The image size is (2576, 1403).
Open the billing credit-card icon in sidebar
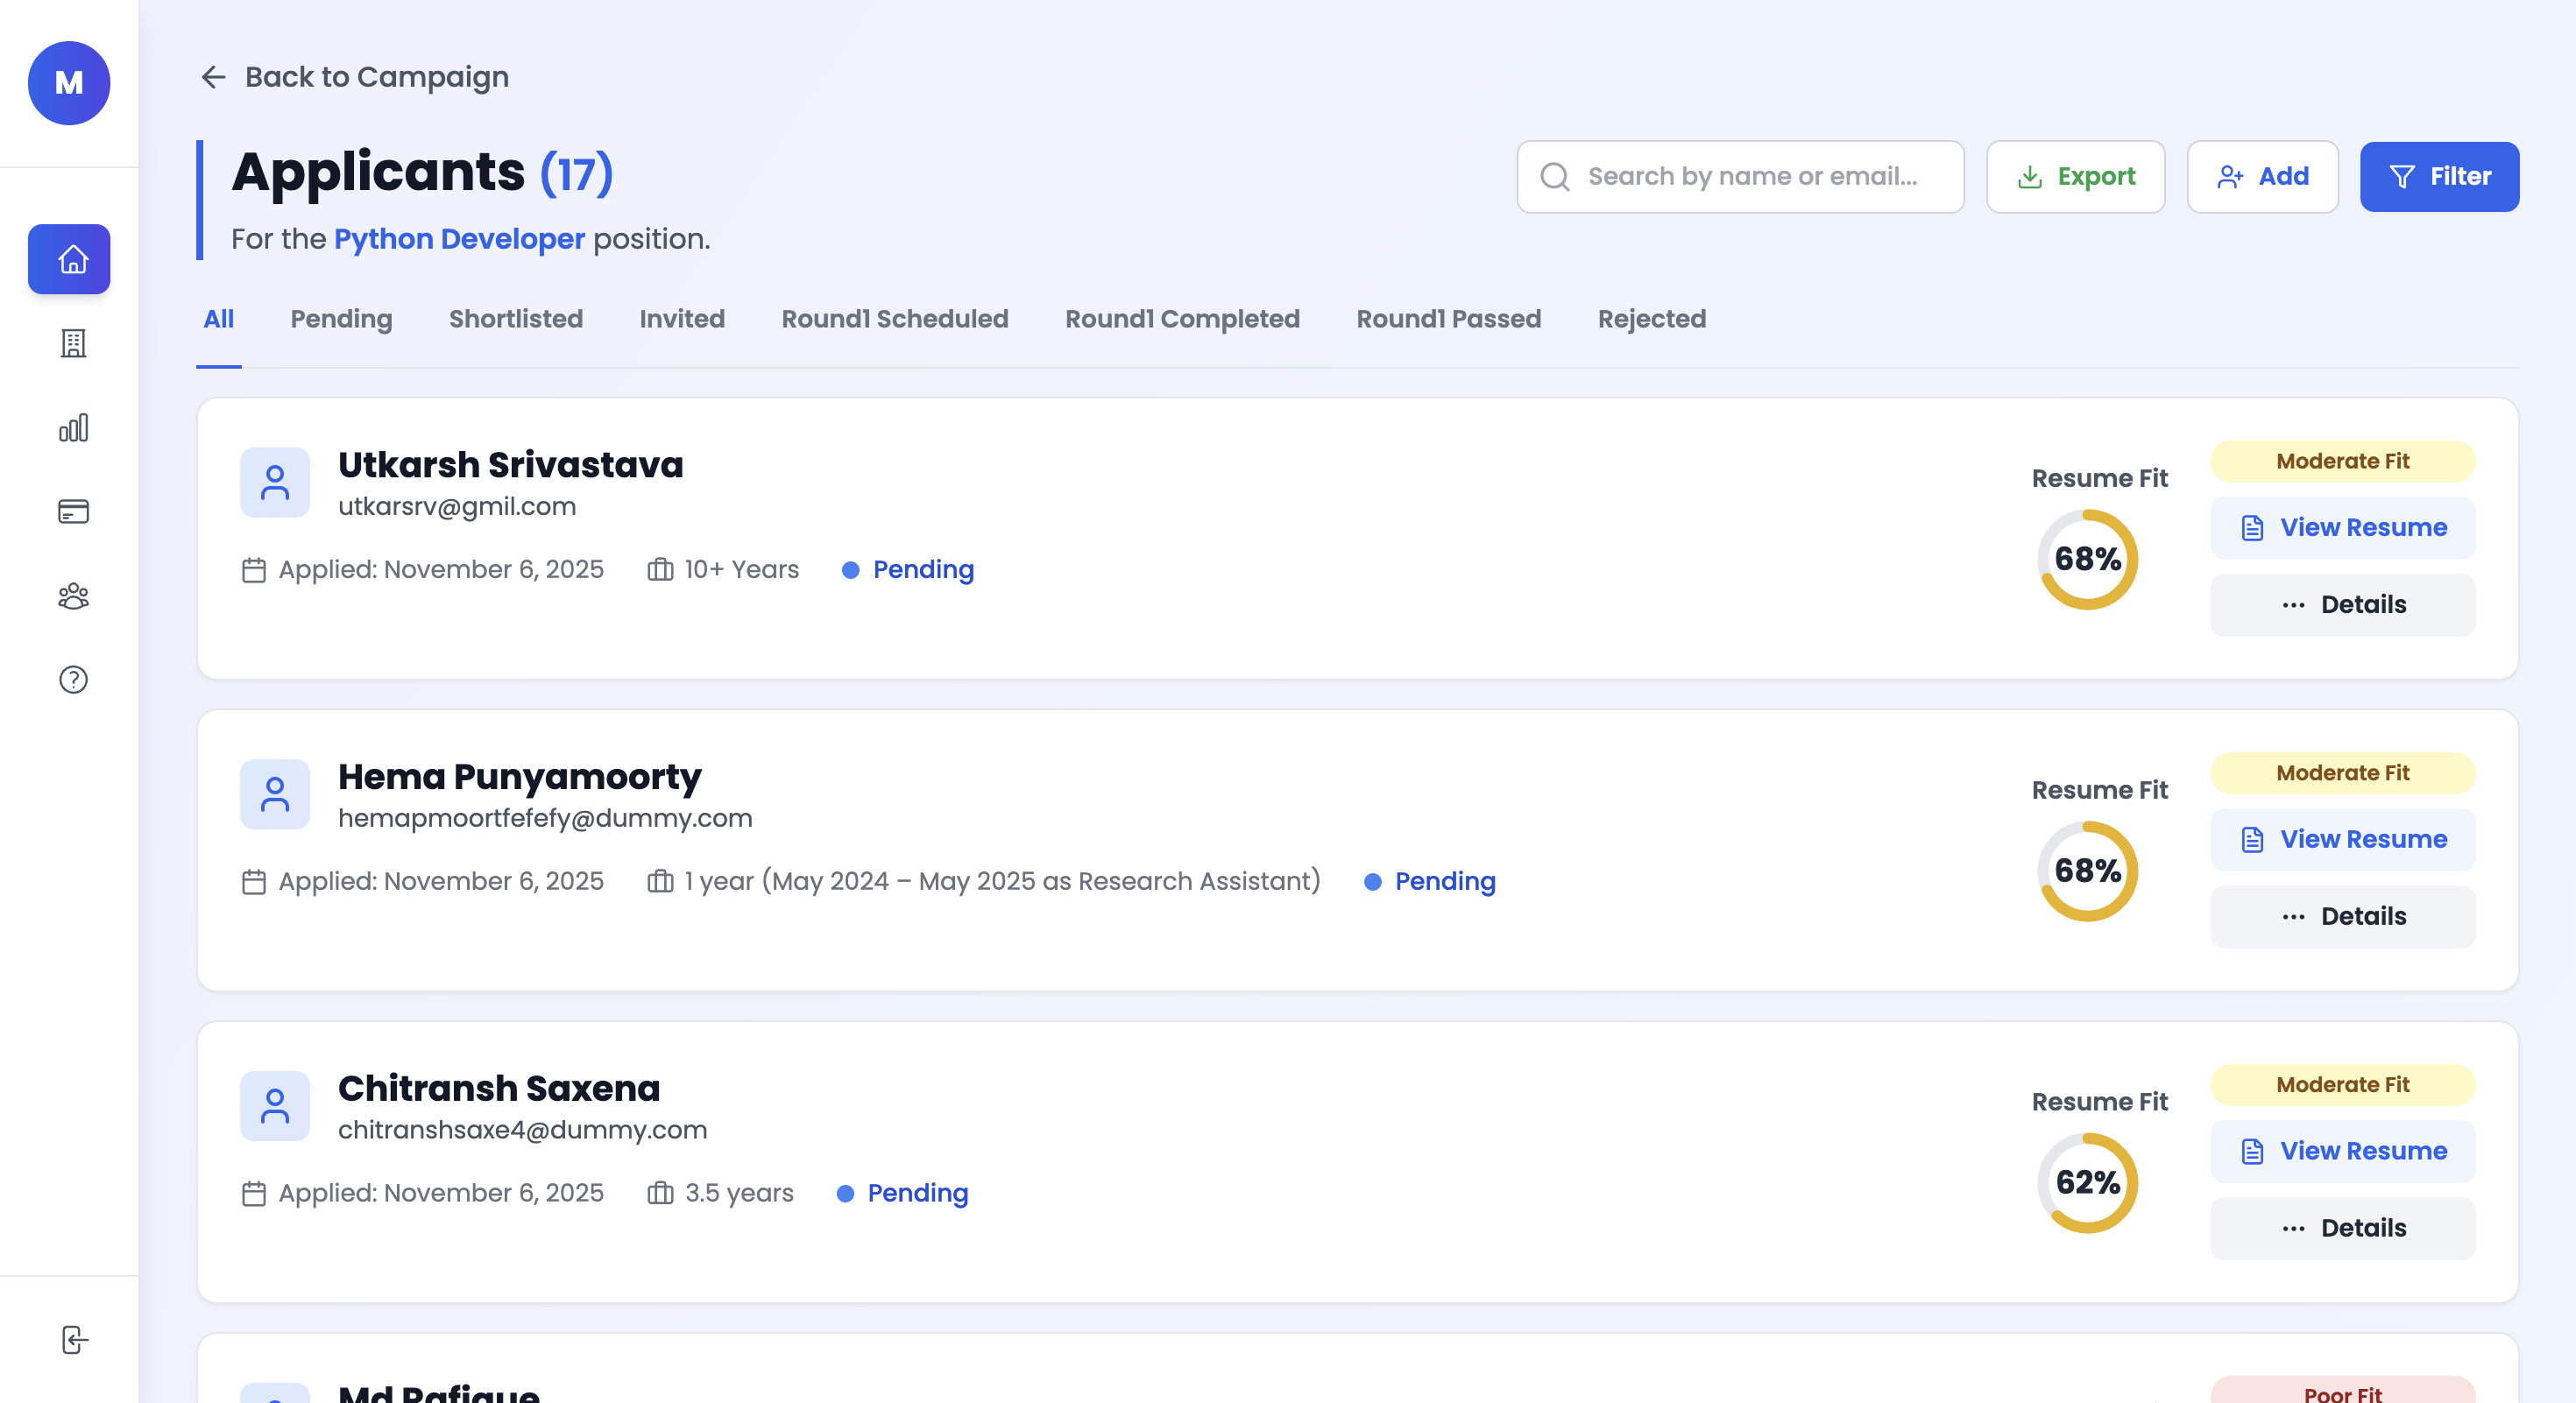click(72, 511)
